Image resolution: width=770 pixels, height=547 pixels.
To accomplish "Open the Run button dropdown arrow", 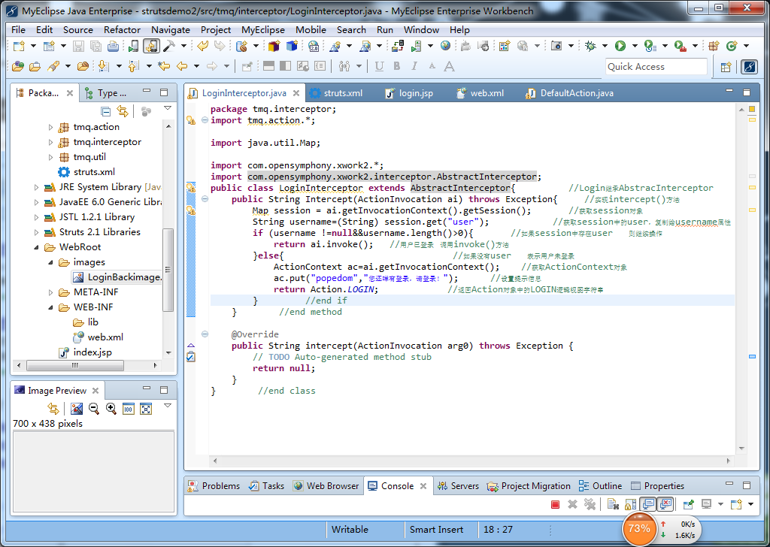I will [x=635, y=46].
